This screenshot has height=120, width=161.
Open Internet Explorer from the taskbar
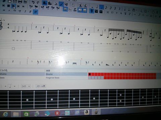click(5, 114)
